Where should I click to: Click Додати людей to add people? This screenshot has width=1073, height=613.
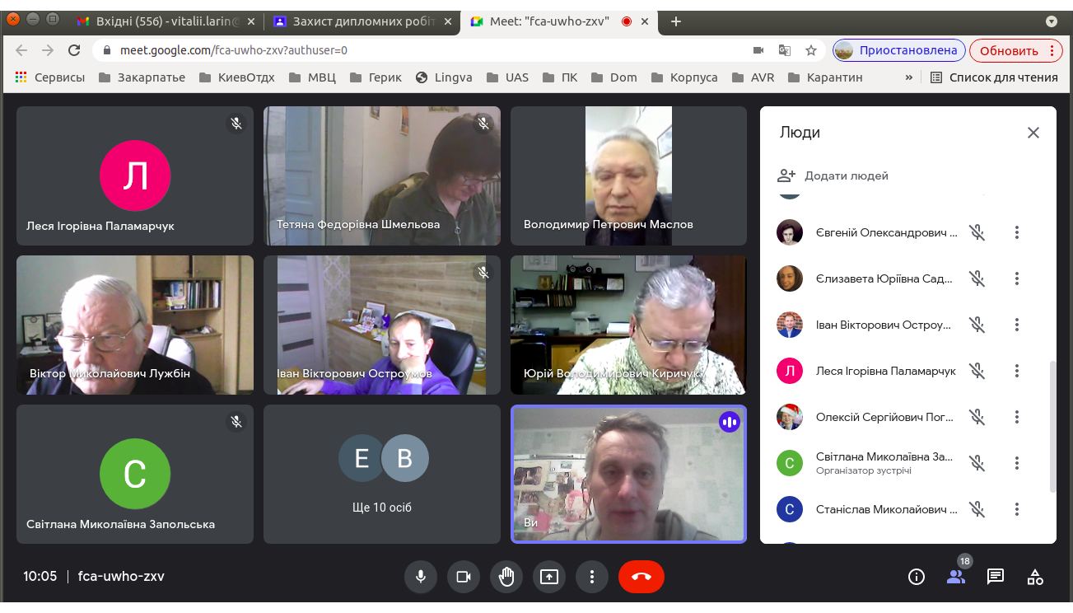[833, 175]
